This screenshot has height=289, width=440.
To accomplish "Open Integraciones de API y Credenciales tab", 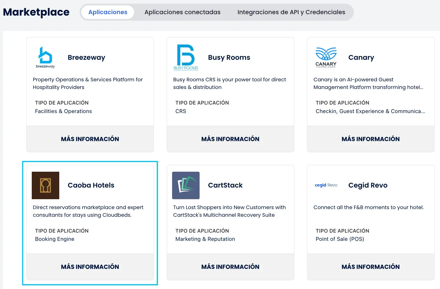I will tap(291, 12).
